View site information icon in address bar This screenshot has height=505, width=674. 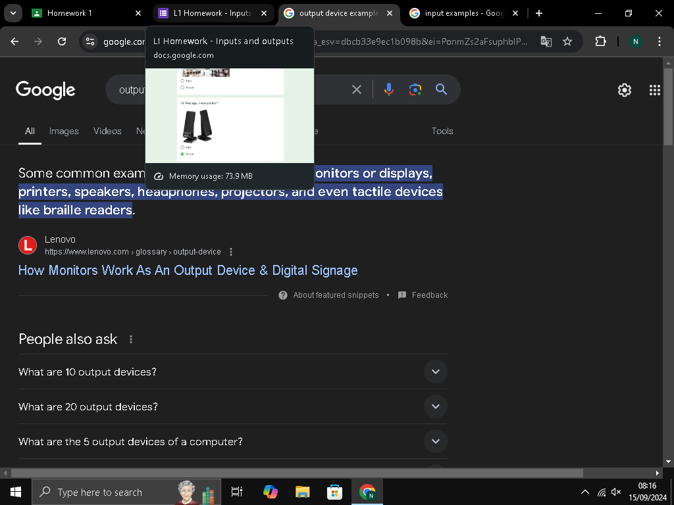tap(90, 41)
